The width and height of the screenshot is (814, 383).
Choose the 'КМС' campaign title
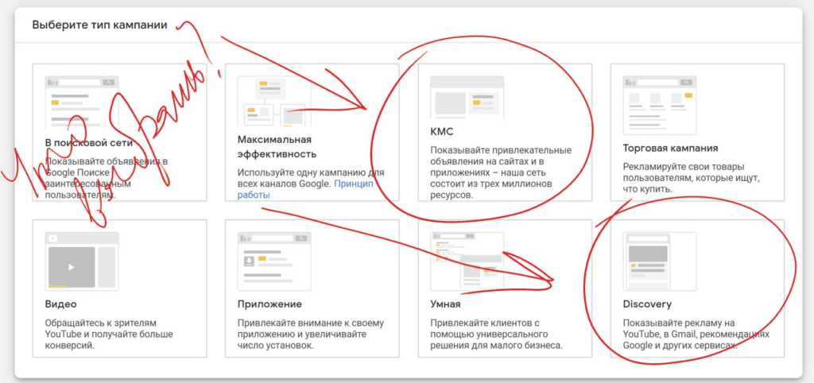click(442, 133)
